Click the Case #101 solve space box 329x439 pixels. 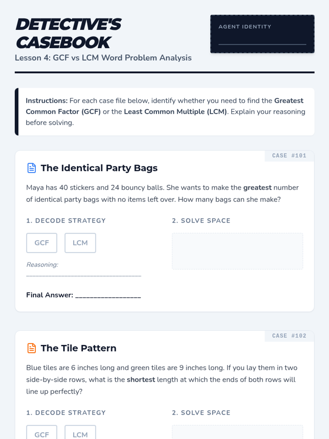point(237,251)
